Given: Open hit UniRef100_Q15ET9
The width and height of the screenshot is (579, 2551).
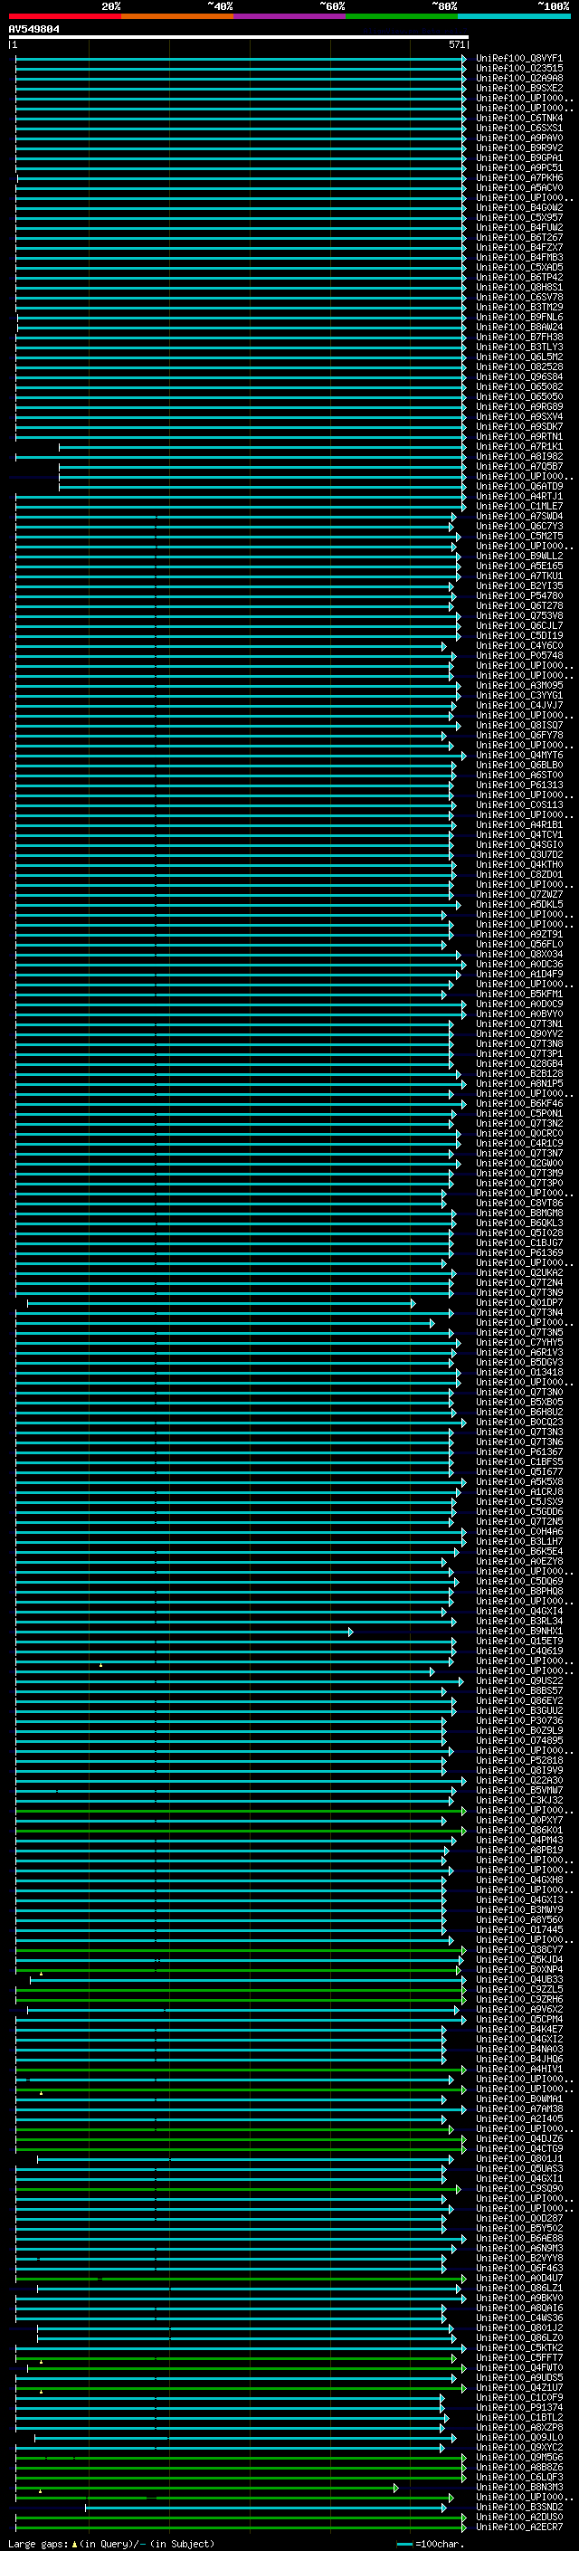Looking at the screenshot, I should [x=518, y=1641].
